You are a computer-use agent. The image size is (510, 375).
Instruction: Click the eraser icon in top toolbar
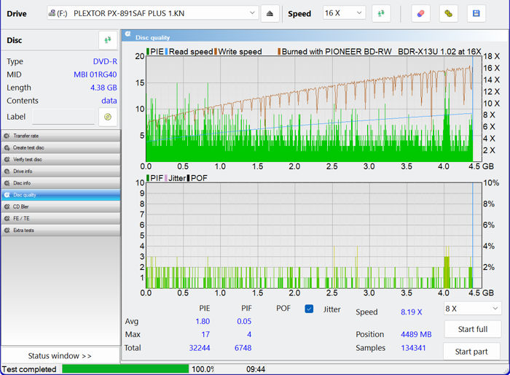420,14
